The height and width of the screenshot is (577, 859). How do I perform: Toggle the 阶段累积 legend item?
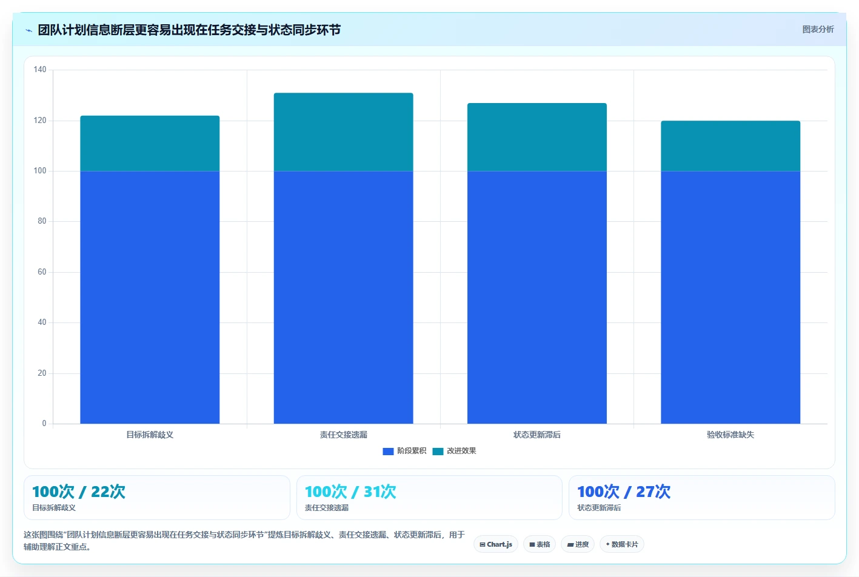pos(404,451)
